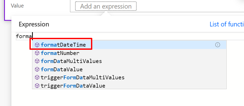Click the cube icon beside triggerFormDataValue
The width and height of the screenshot is (244, 106).
coord(37,86)
